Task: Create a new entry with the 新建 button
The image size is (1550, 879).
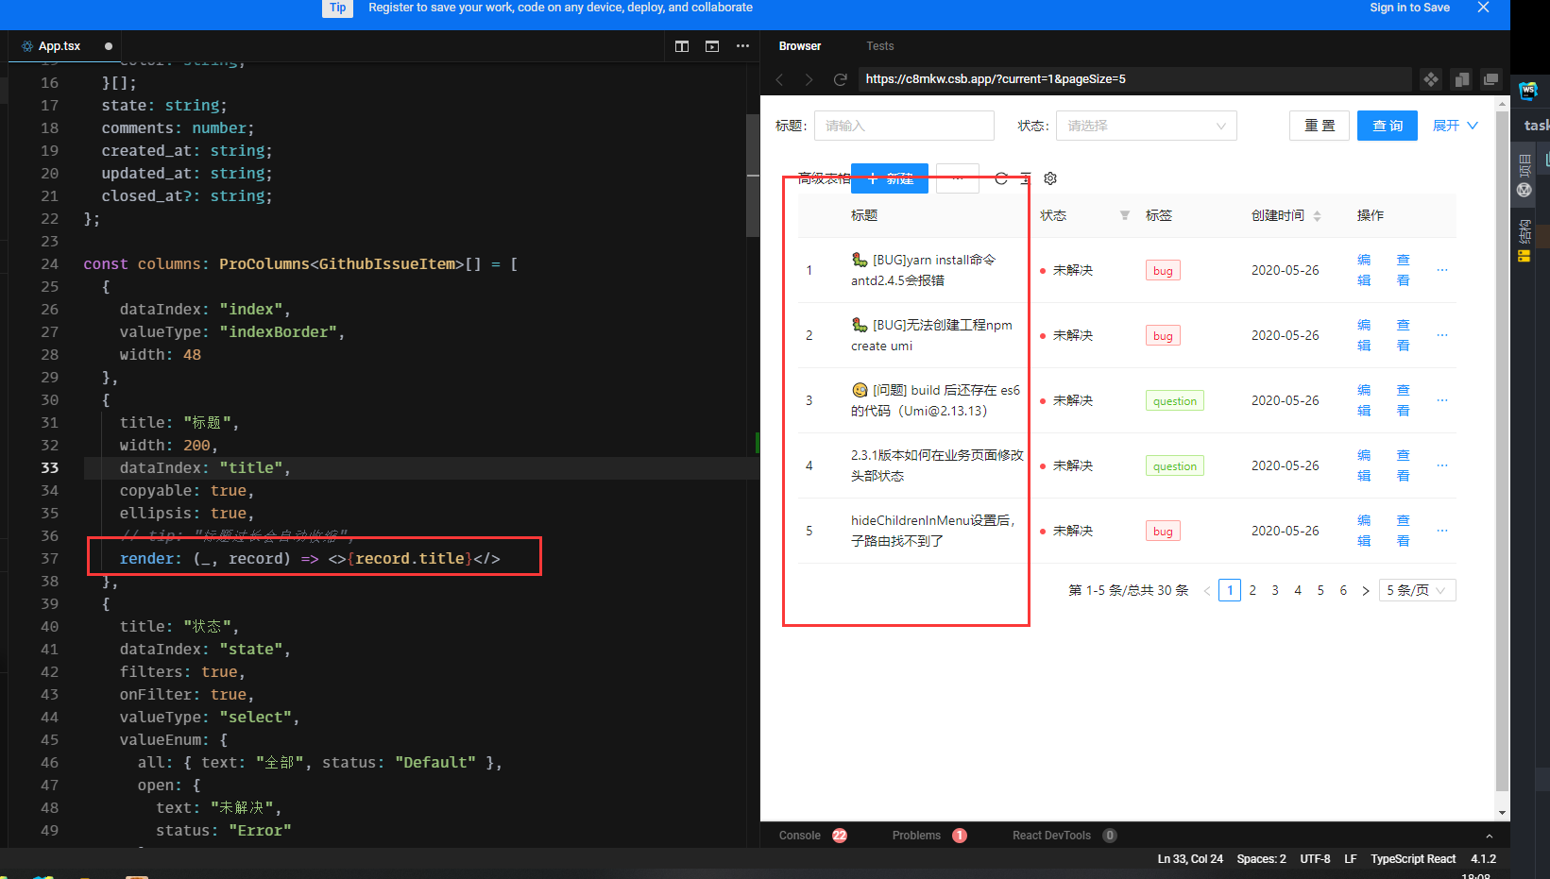Action: tap(889, 177)
